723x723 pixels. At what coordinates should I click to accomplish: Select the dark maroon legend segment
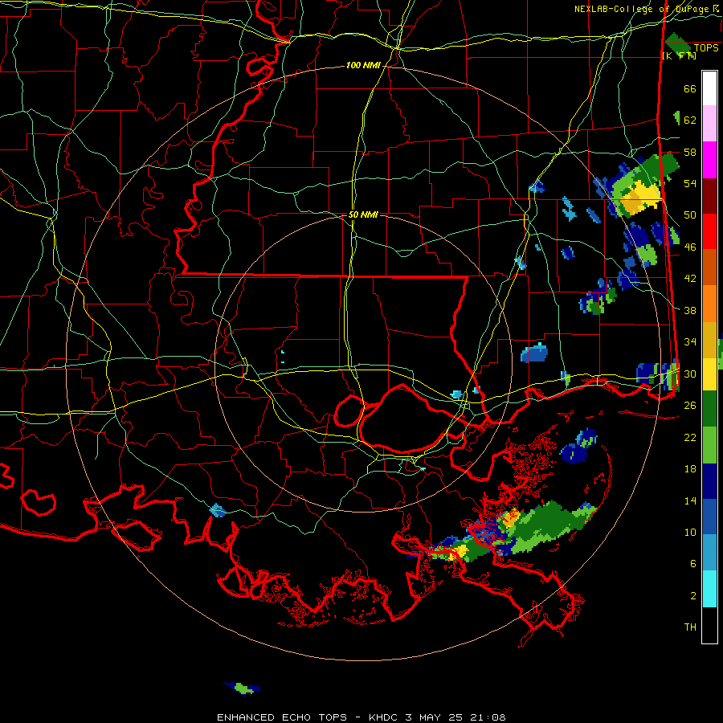click(709, 196)
